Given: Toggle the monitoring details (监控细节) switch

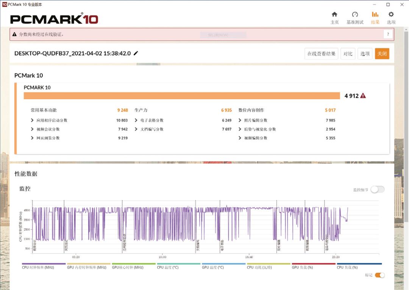Looking at the screenshot, I should pyautogui.click(x=377, y=190).
